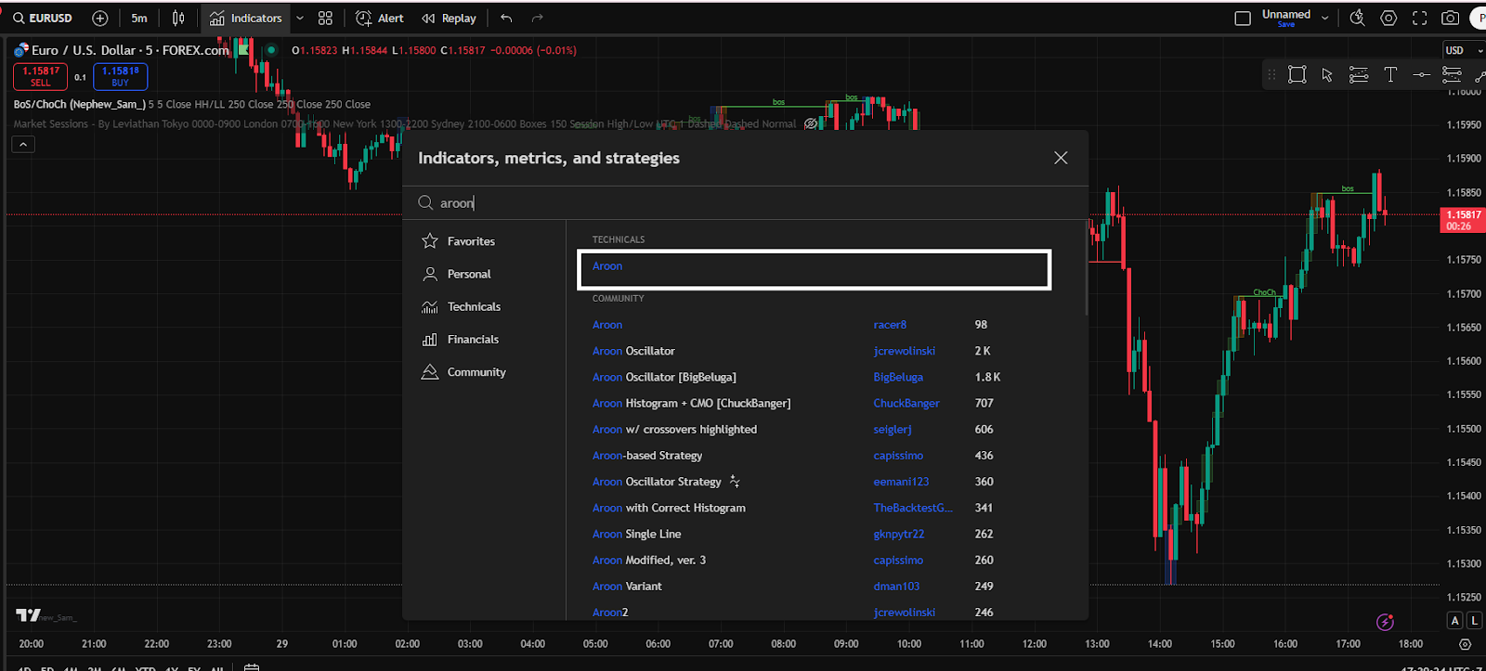Select the tool right of horizontal line
The height and width of the screenshot is (671, 1486).
(1452, 75)
